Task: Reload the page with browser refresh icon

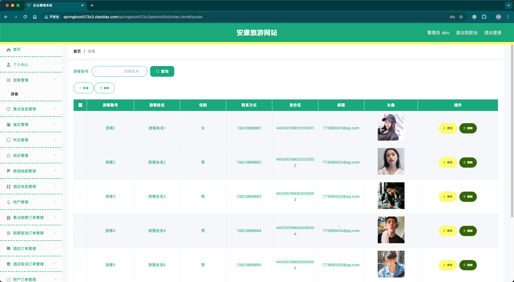Action: (25, 17)
